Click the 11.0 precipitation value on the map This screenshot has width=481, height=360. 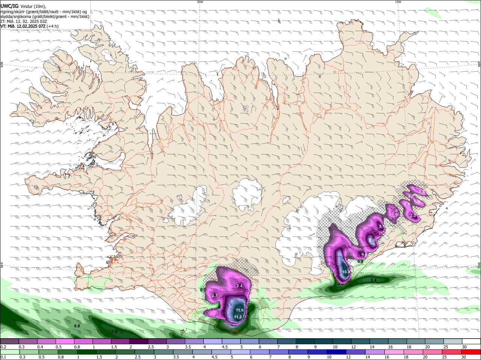239,310
